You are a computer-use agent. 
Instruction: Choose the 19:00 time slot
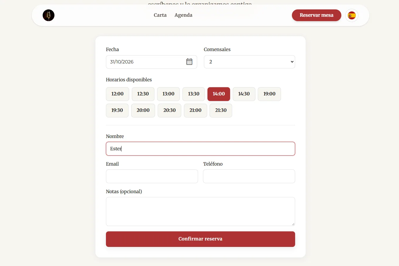(269, 94)
